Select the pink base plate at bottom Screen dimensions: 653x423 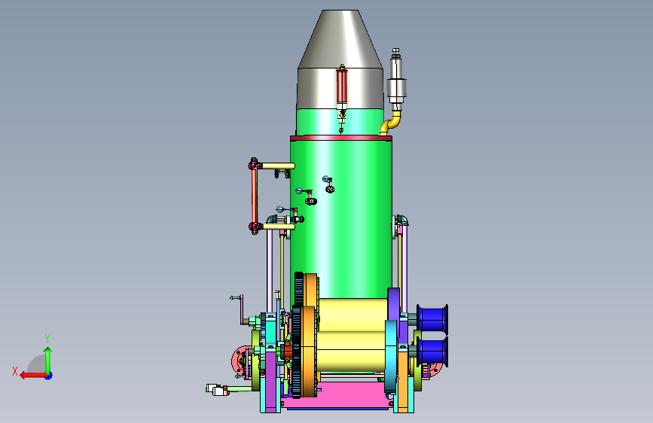(x=338, y=395)
